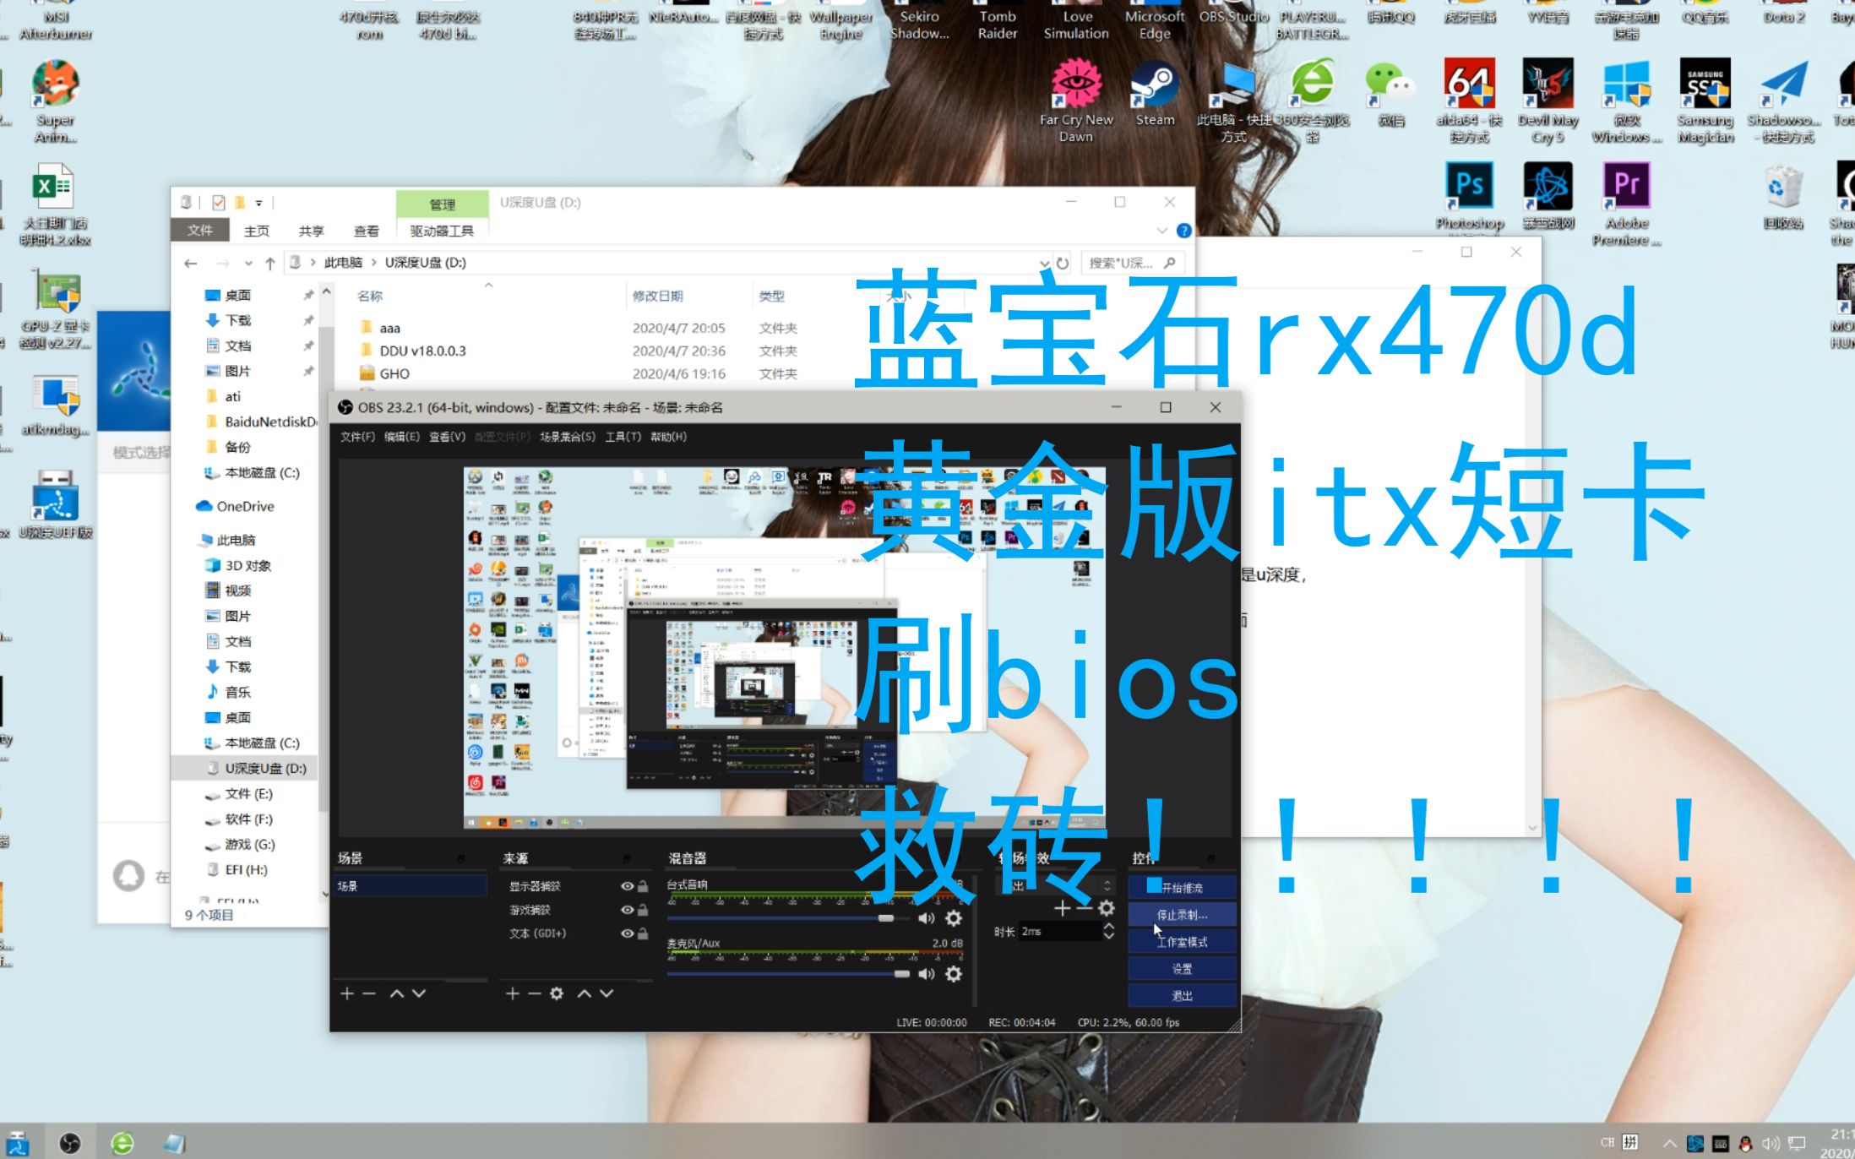Mute the 台式音响 desktop audio speaker icon
This screenshot has height=1159, width=1855.
pos(927,918)
